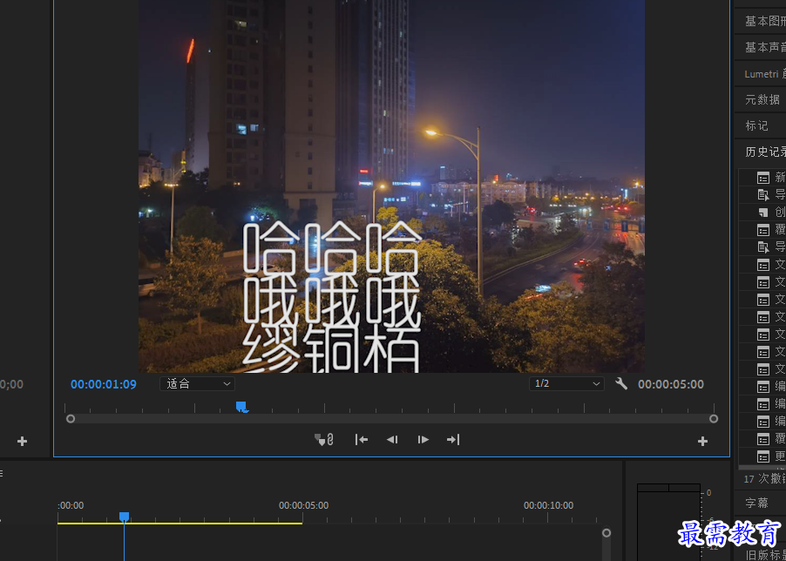Viewport: 786px width, 561px height.
Task: Click the program monitor zoom scroll bar
Action: pyautogui.click(x=392, y=418)
